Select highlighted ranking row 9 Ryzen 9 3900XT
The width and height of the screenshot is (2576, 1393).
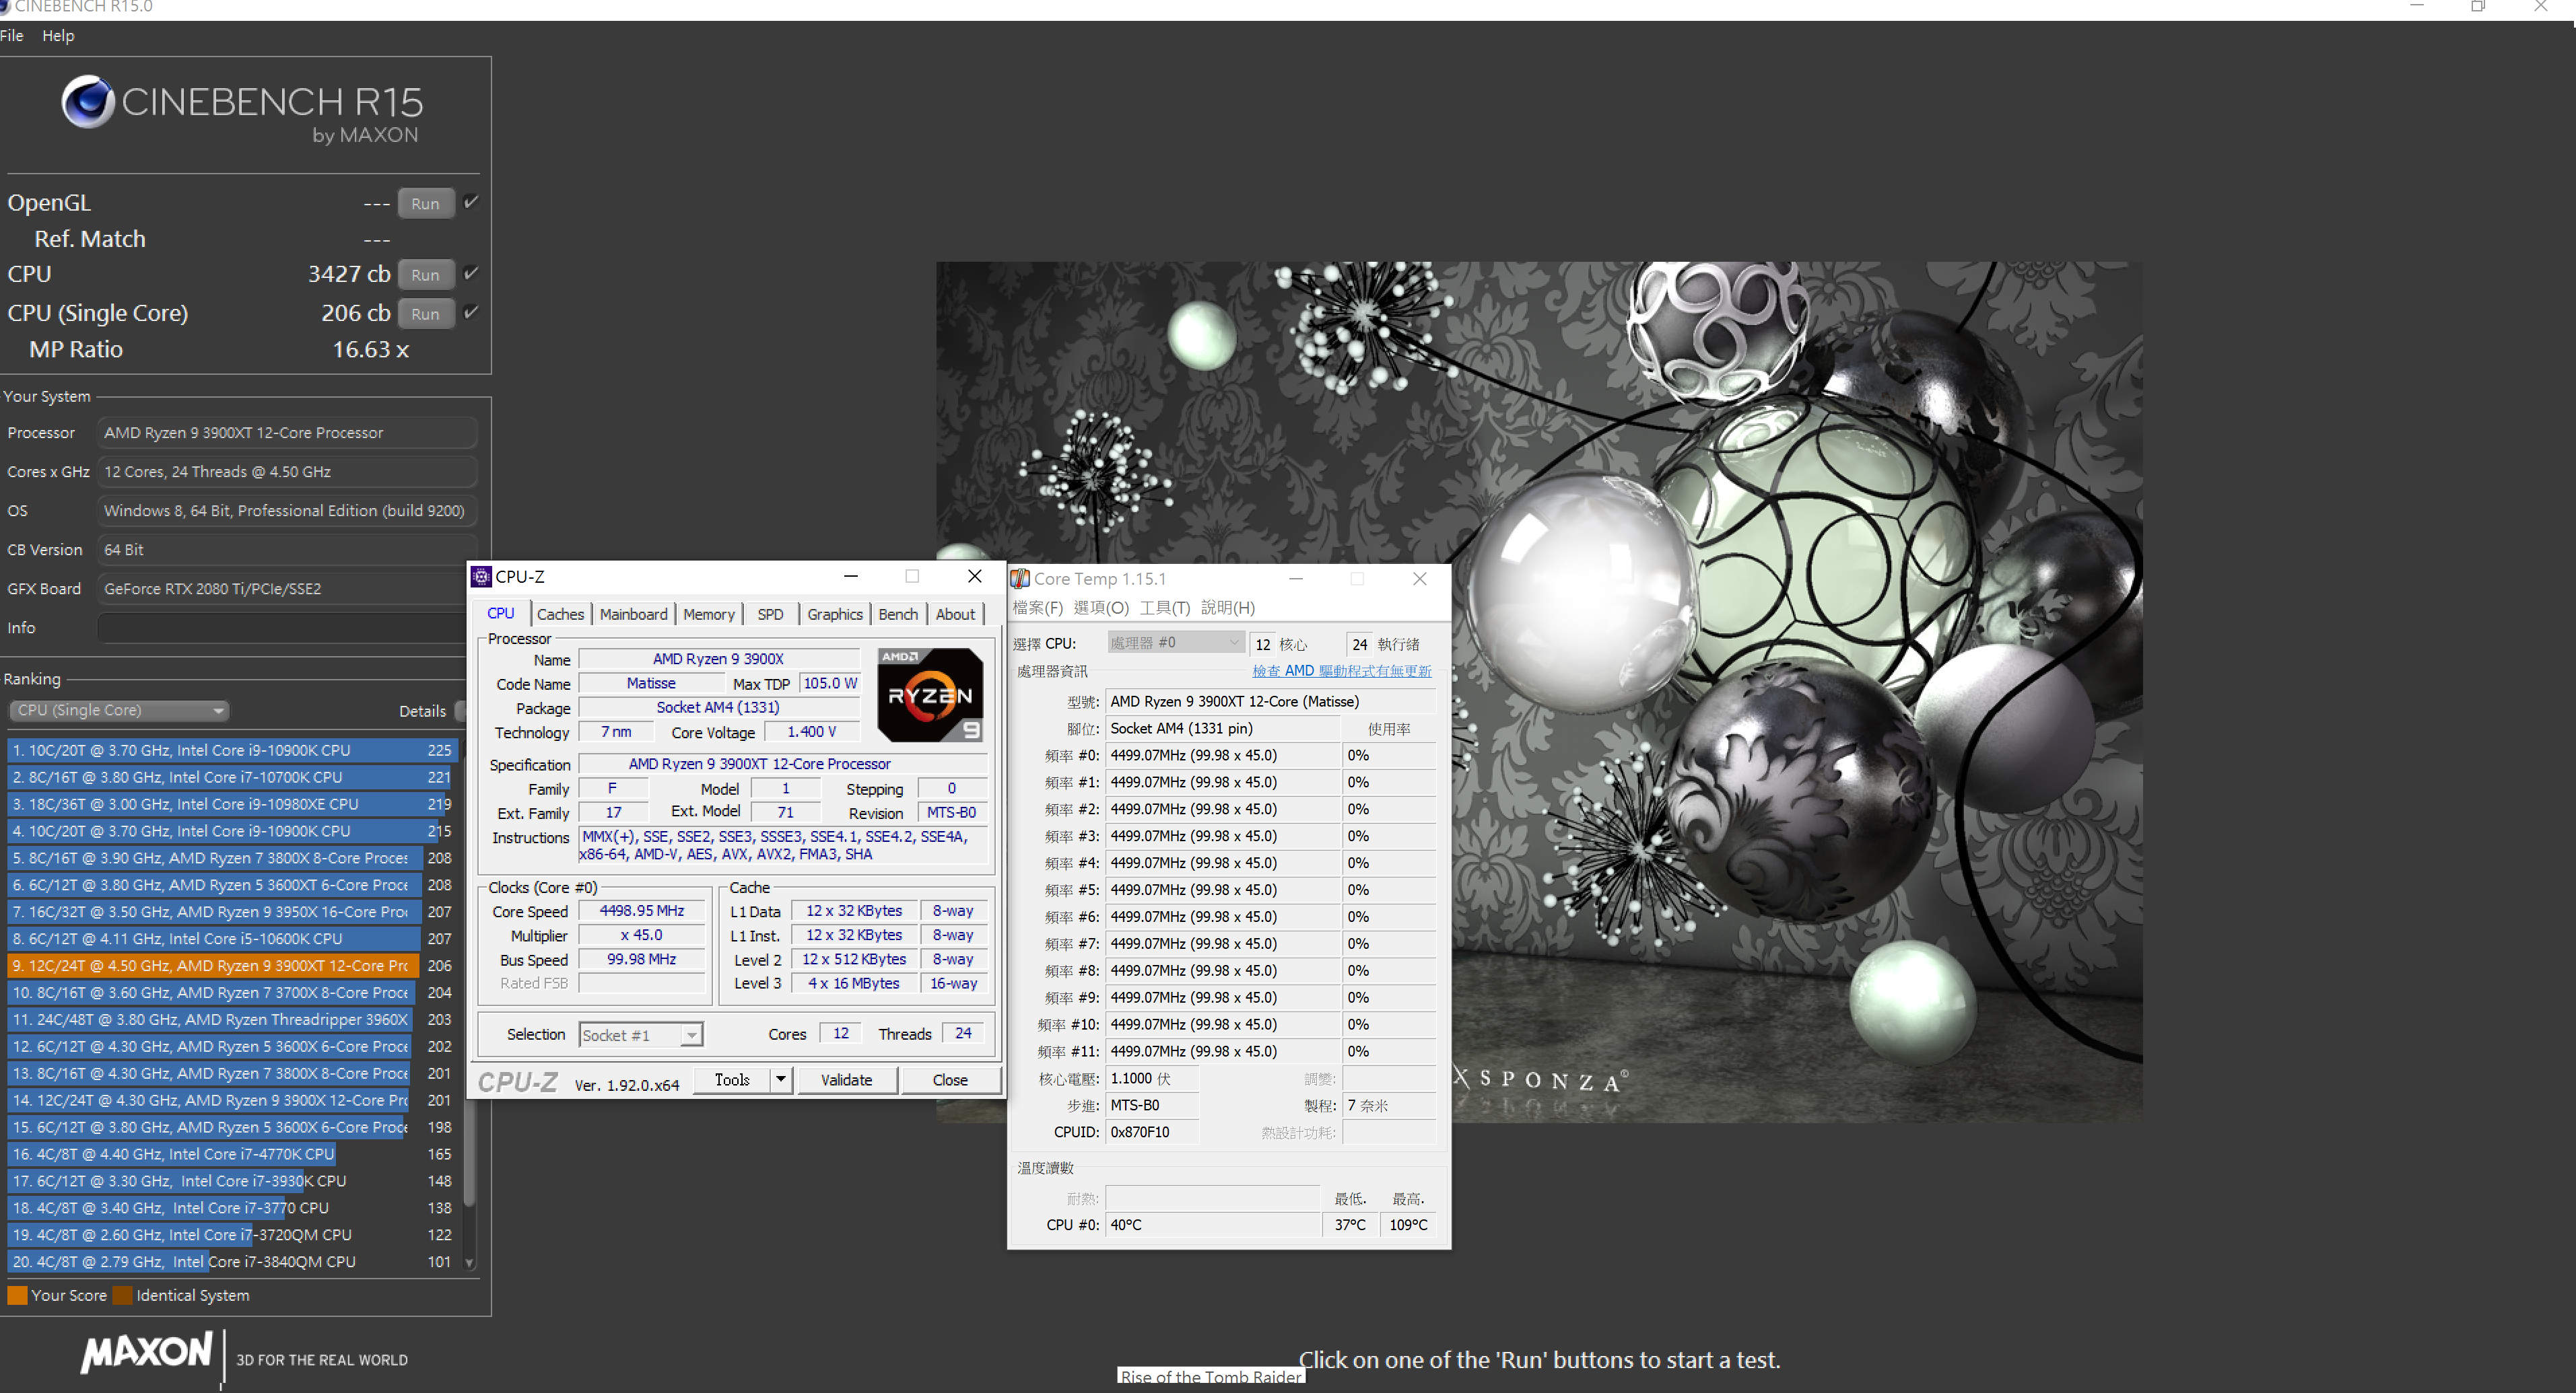click(x=232, y=965)
